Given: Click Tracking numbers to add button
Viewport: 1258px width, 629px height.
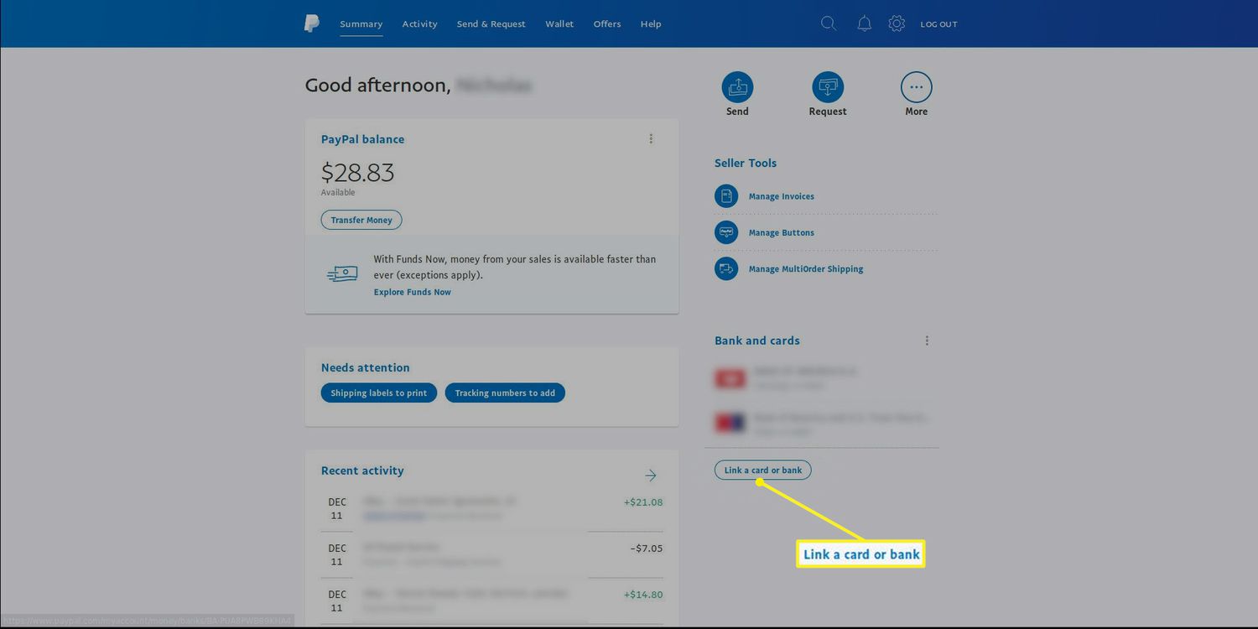Looking at the screenshot, I should [505, 392].
